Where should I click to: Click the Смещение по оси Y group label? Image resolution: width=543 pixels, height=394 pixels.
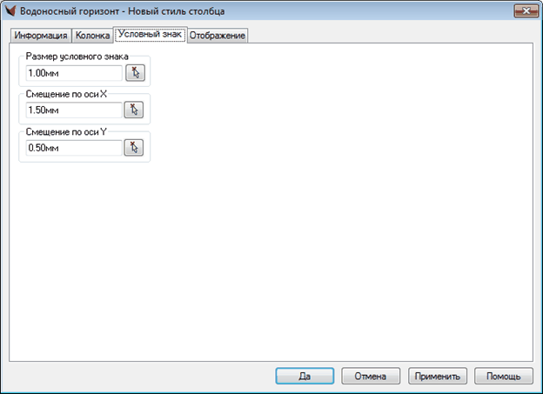click(66, 132)
